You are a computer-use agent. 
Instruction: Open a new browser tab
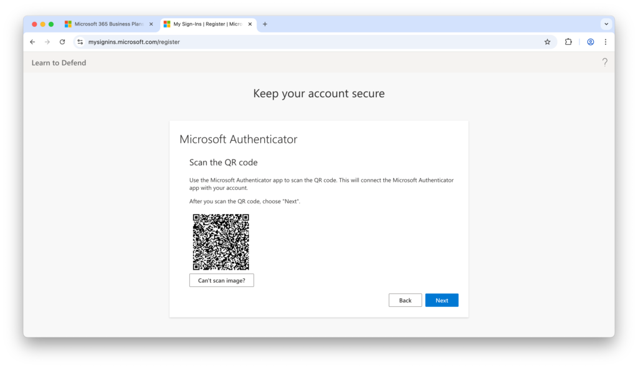point(265,24)
